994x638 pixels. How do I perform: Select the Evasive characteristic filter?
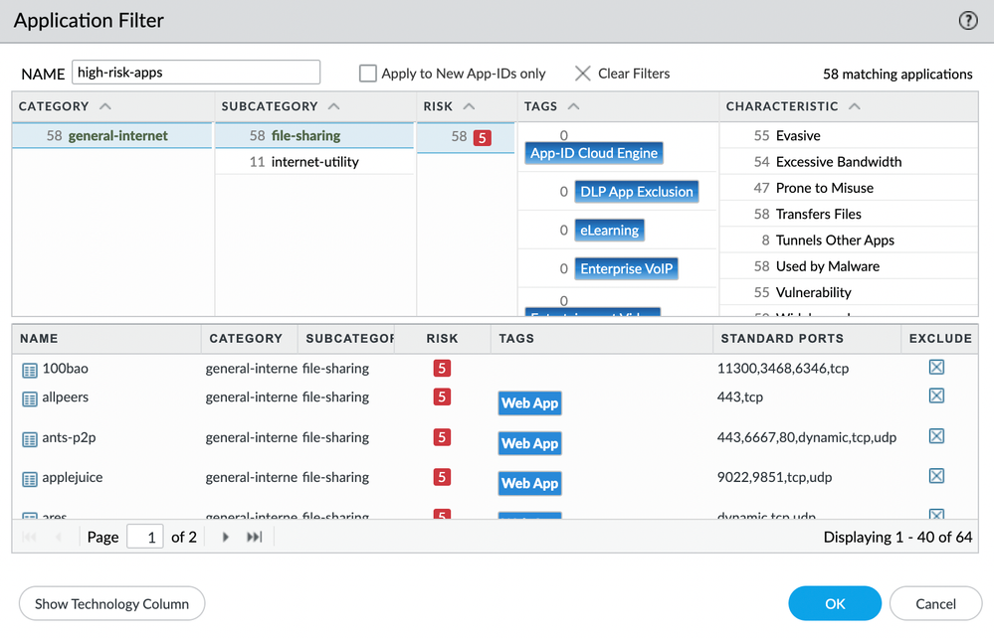coord(799,136)
